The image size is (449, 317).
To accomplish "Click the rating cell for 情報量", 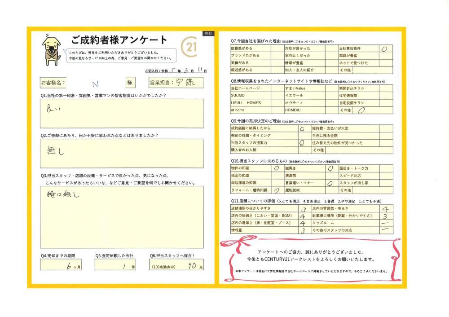I will 305,230.
